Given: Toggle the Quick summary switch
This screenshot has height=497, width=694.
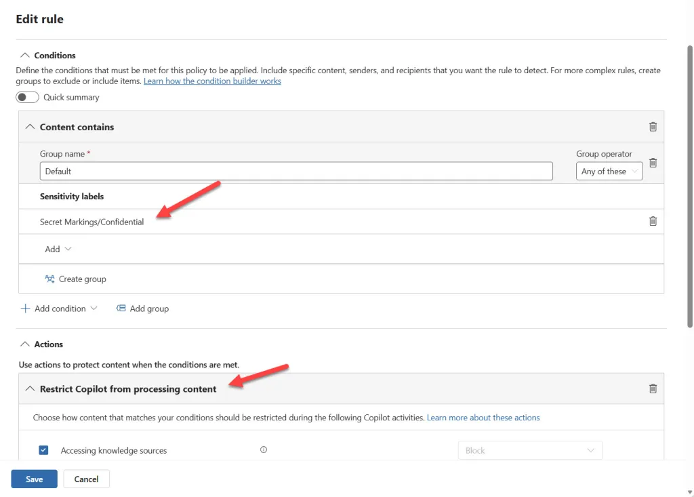Looking at the screenshot, I should [x=28, y=97].
